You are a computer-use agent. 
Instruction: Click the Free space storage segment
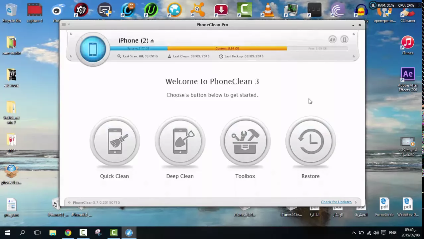(318, 48)
